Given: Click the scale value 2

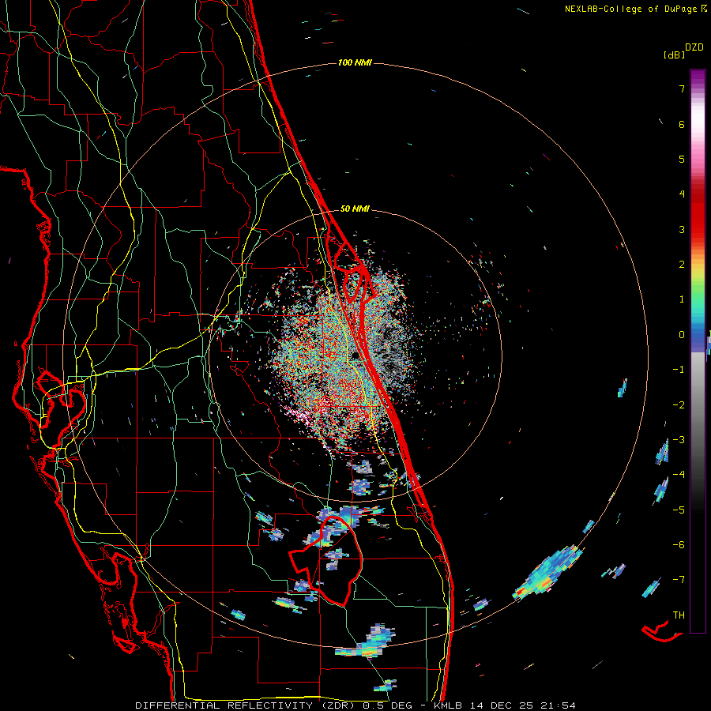Looking at the screenshot, I should (682, 265).
